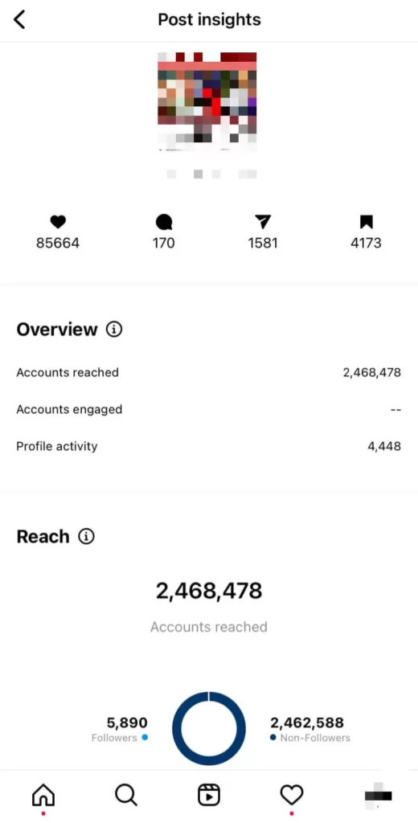Tap the large 2,468,478 accounts reached figure
Viewport: 418px width, 823px height.
point(209,591)
